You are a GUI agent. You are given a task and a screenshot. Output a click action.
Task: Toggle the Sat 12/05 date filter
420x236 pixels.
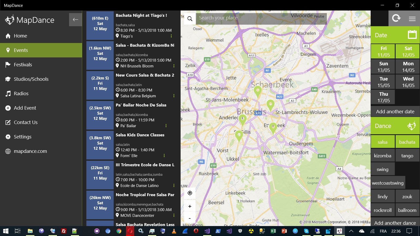point(408,51)
